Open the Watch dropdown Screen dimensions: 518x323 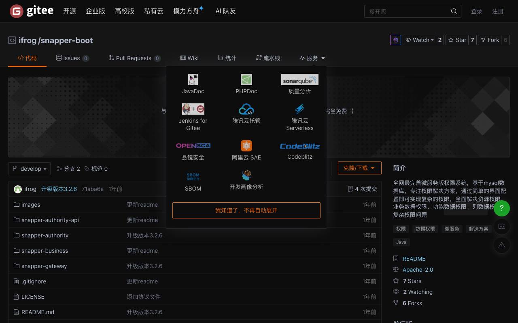coord(419,40)
